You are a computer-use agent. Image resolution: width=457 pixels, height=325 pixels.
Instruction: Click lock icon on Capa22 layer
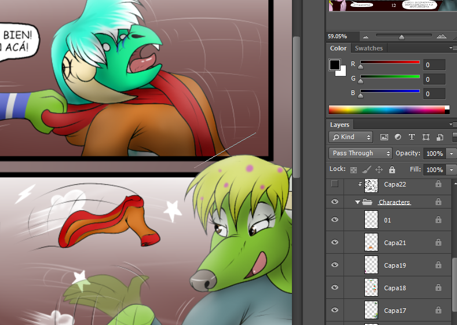tap(438, 184)
